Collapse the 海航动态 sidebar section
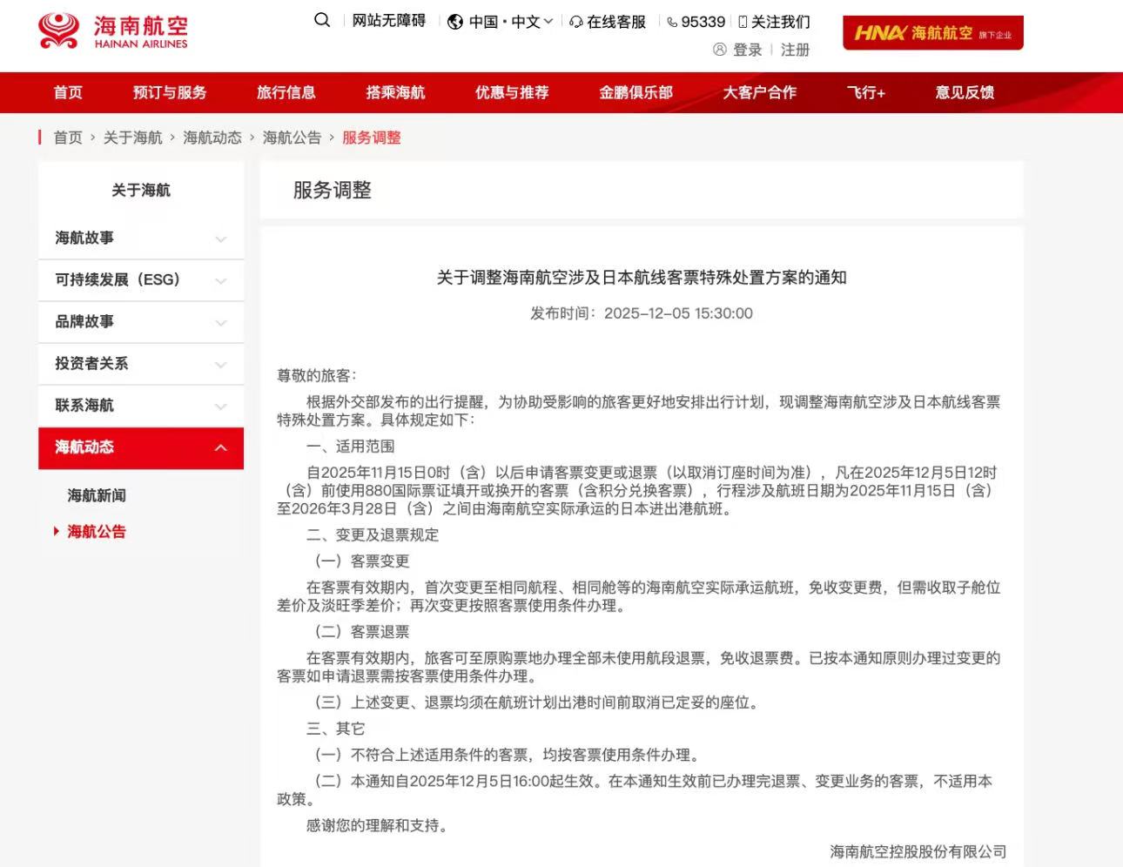1123x867 pixels. click(220, 447)
